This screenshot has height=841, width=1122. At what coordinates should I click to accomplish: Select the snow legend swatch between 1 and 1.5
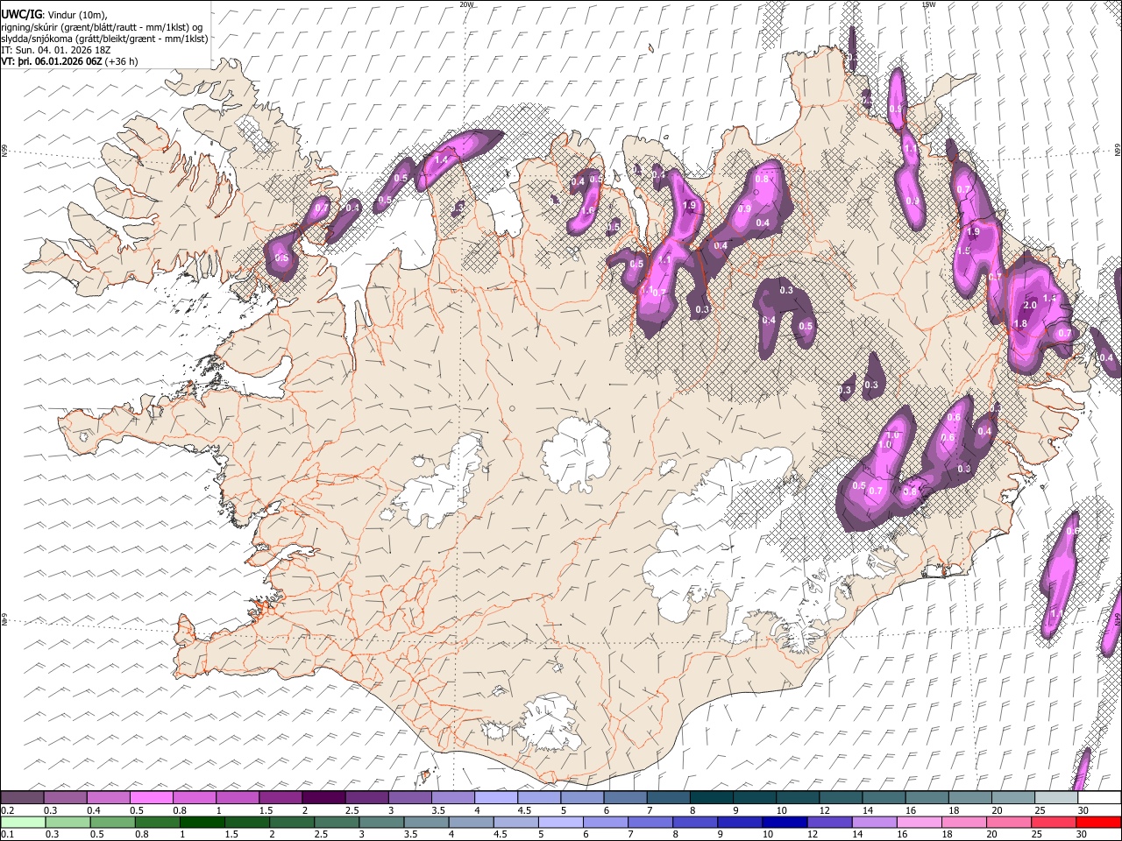pos(238,797)
